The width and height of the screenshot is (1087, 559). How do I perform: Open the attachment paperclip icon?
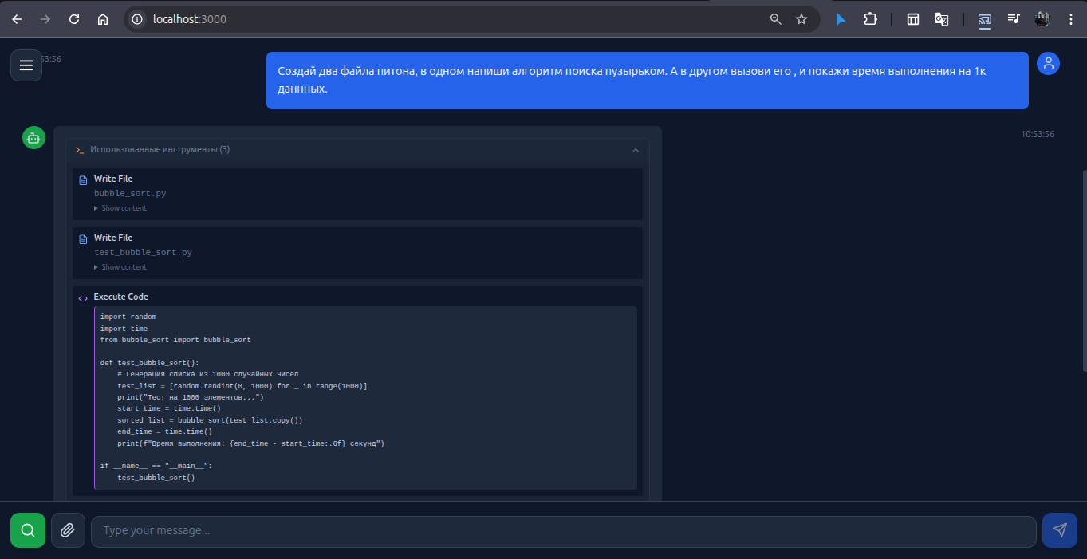[x=68, y=529]
